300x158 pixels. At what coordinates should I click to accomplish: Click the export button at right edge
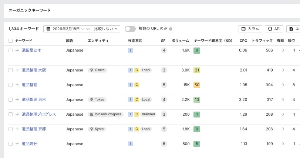click(x=293, y=29)
